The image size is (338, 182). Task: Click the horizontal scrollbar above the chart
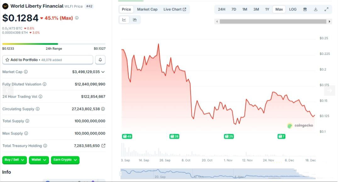point(273,21)
